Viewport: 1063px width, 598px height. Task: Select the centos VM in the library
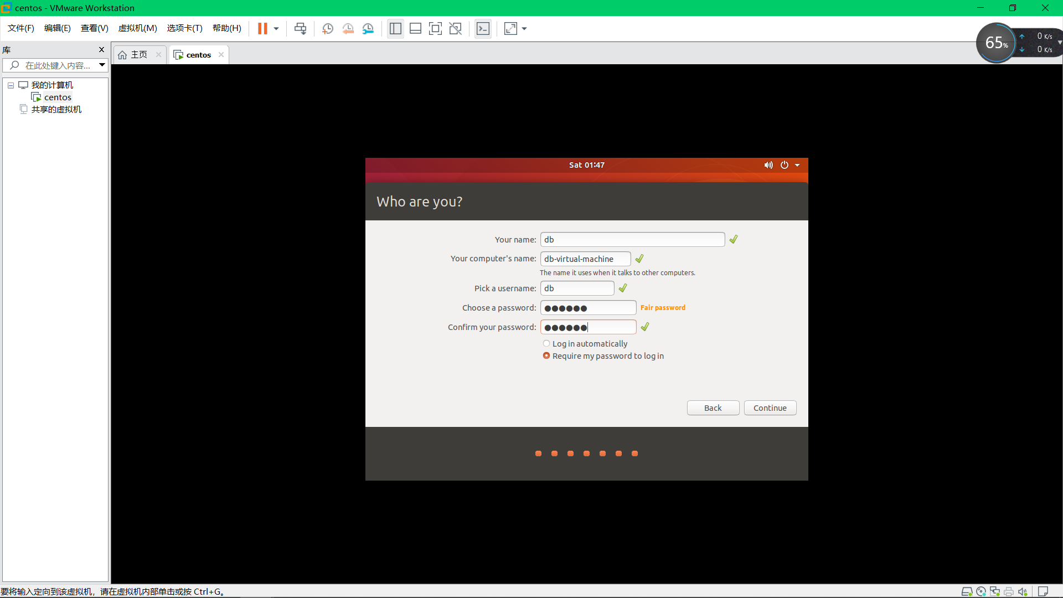click(x=58, y=97)
